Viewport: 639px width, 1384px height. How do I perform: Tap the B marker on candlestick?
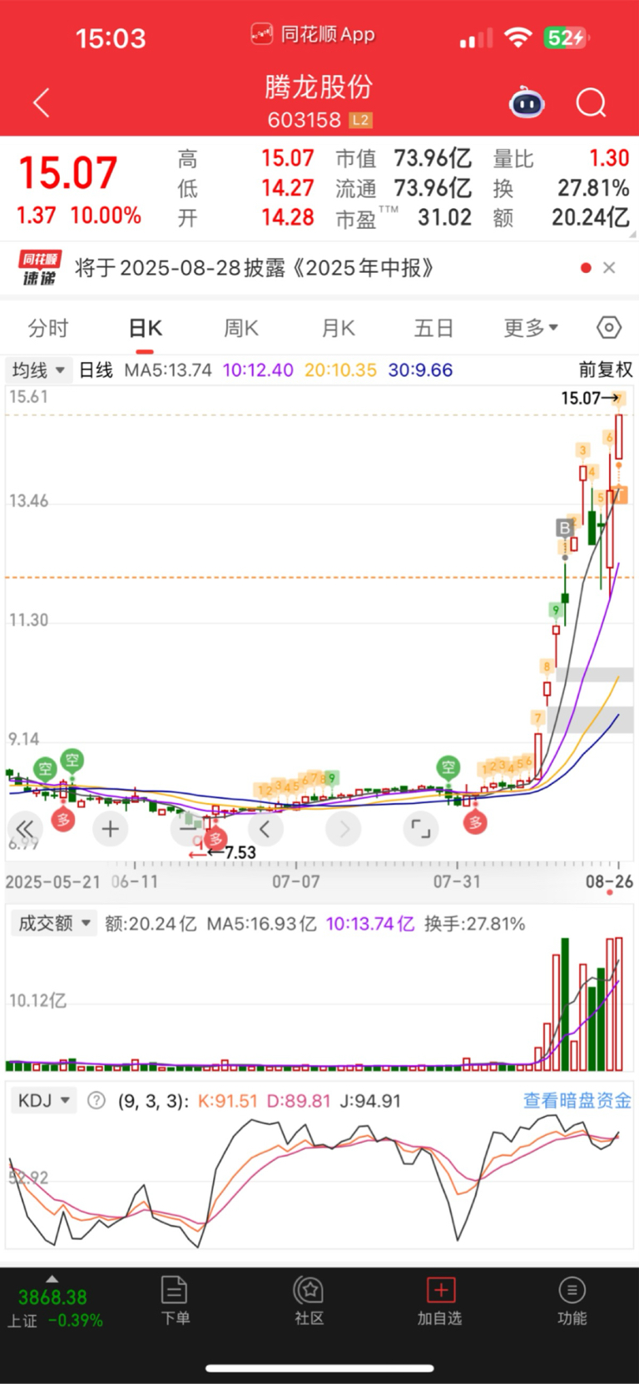[x=565, y=528]
